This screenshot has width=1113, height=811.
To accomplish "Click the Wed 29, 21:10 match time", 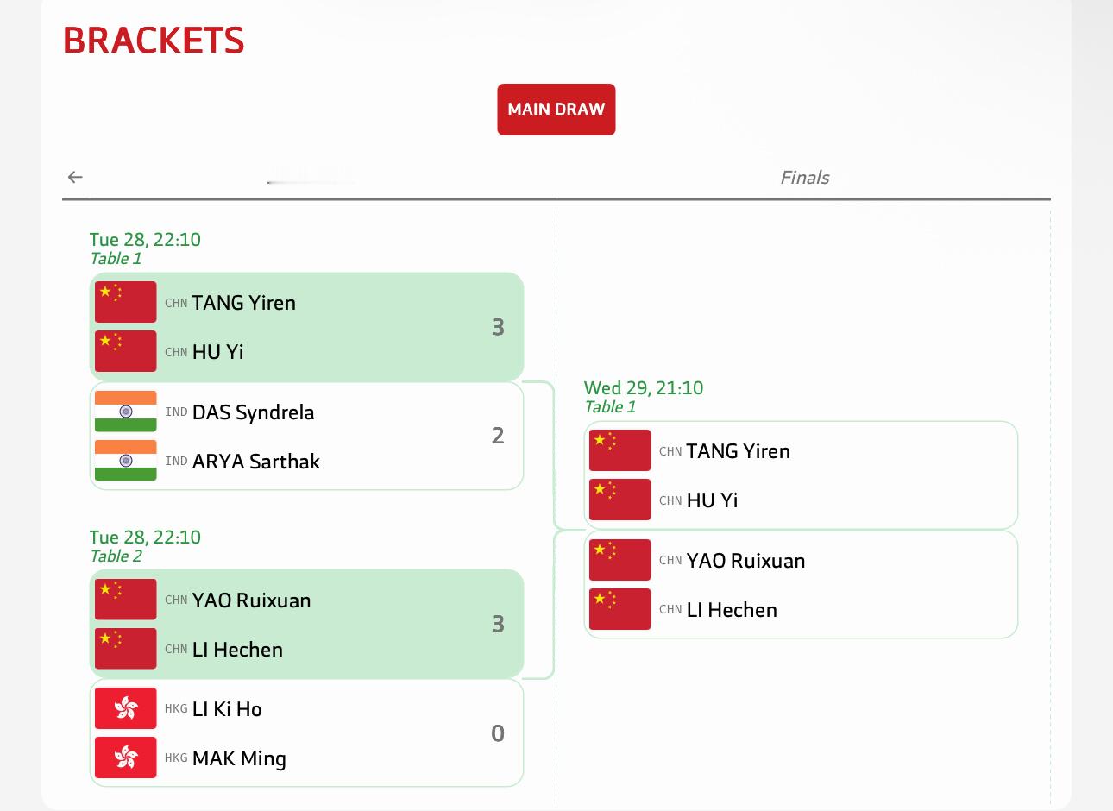I will click(x=644, y=388).
